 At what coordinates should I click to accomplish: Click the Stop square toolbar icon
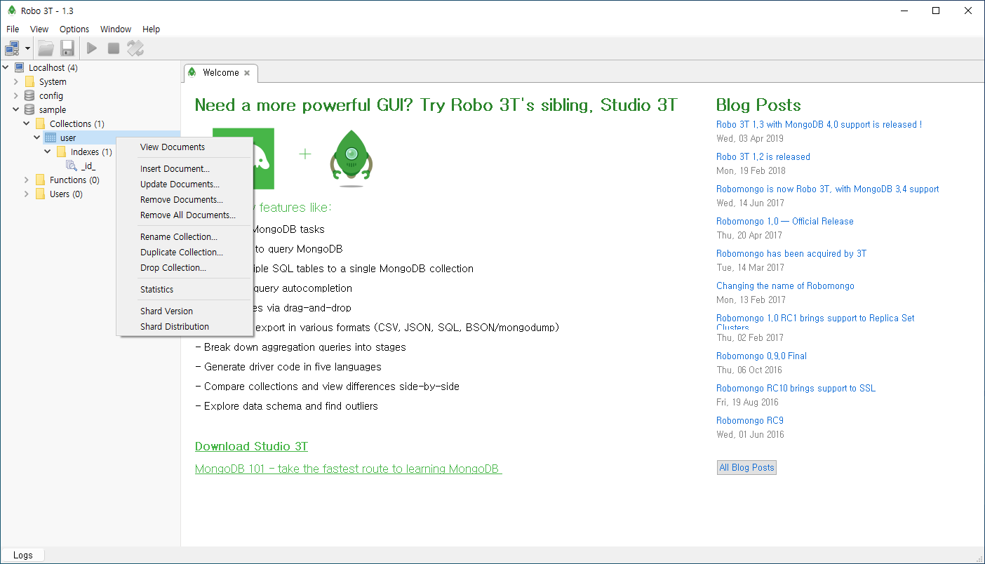113,48
